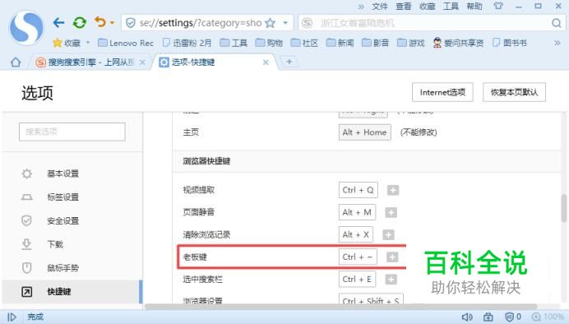Click the home icon left of tabs
Screen dimensions: 569x324
pos(16,62)
